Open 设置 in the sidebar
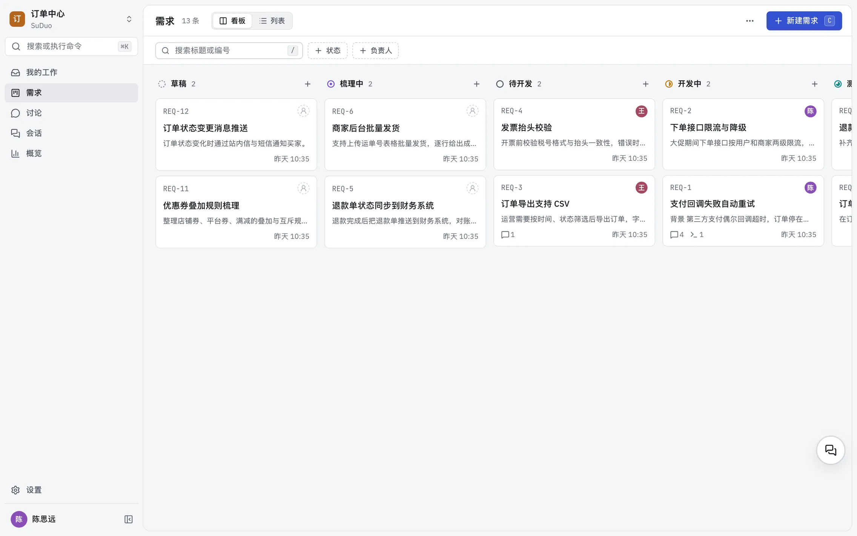 click(x=71, y=490)
